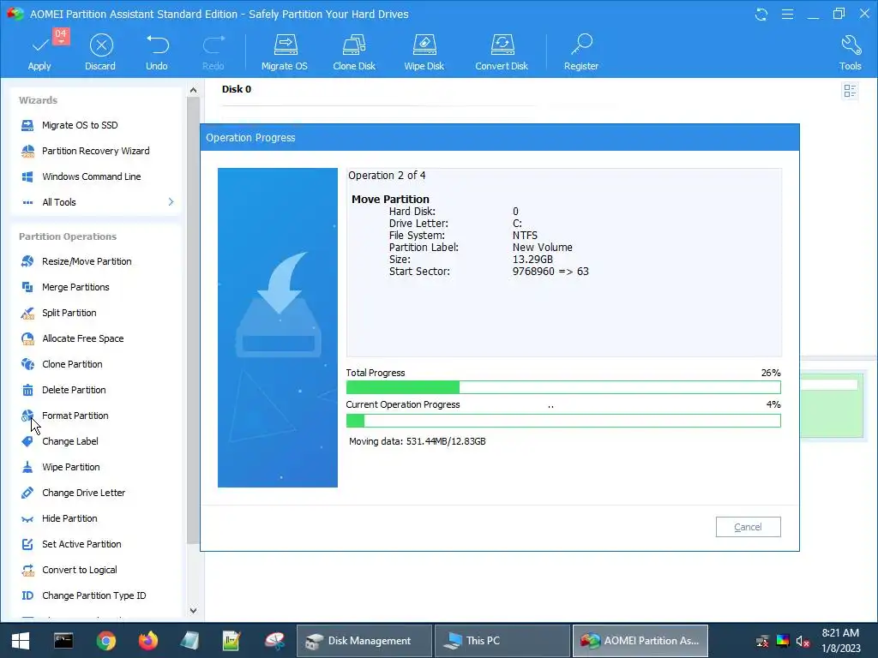Click the sidebar vertical scrollbar thumb
The height and width of the screenshot is (658, 878).
[193, 320]
